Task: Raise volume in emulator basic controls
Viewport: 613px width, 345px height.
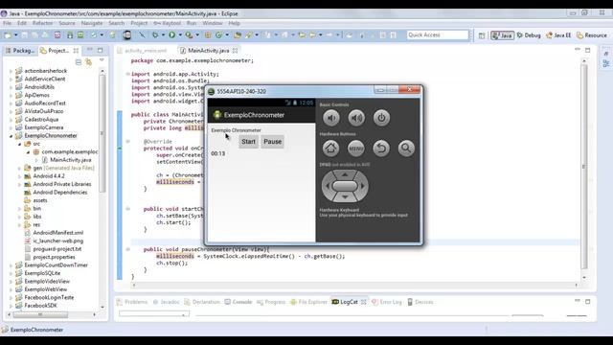Action: pyautogui.click(x=356, y=118)
